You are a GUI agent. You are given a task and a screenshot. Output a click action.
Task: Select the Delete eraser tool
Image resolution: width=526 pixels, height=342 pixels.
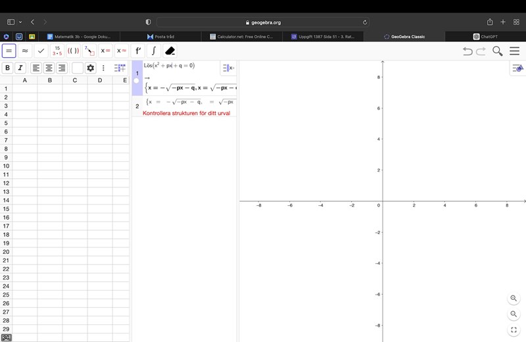pyautogui.click(x=170, y=51)
